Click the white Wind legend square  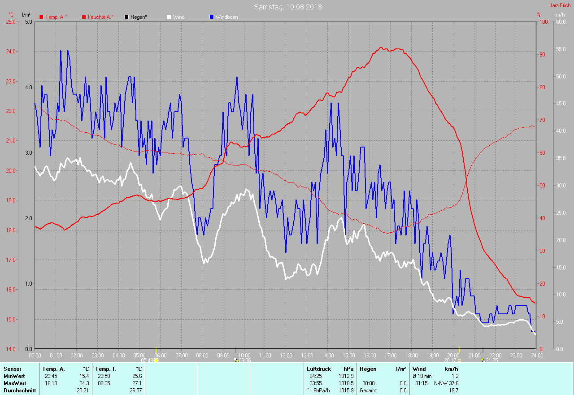(169, 17)
